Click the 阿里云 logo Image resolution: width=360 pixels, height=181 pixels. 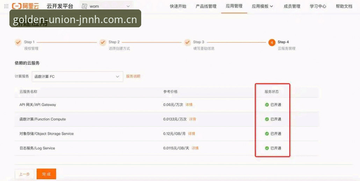[26, 6]
